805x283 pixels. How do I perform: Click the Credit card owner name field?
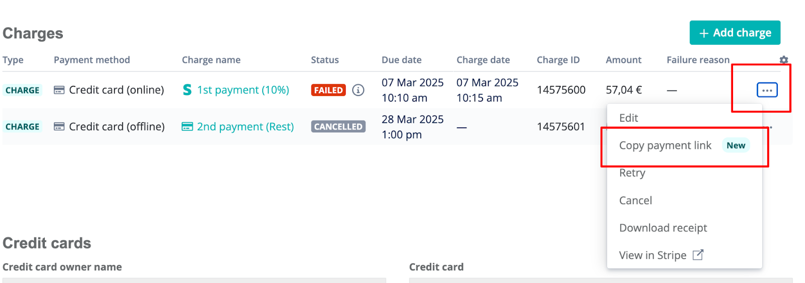[x=194, y=280]
